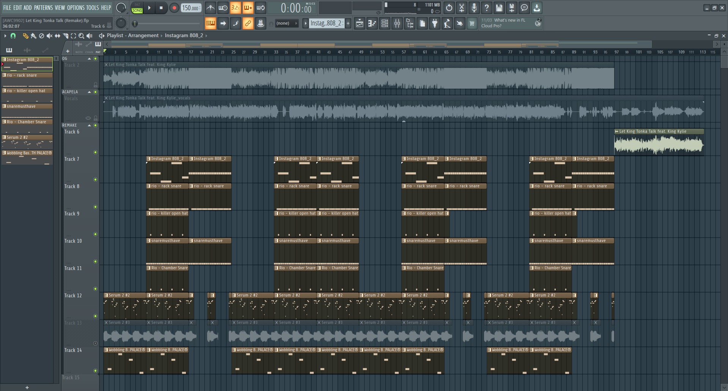The image size is (728, 391).
Task: Open the audio editor scissors icon
Action: coord(462,8)
